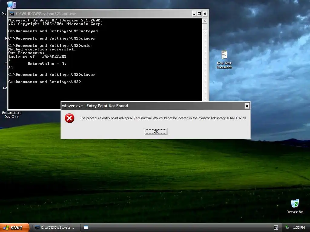Click the 'Microsoft Windows XP [Version 5.1.2600]' line
This screenshot has height=232, width=310.
[56, 20]
